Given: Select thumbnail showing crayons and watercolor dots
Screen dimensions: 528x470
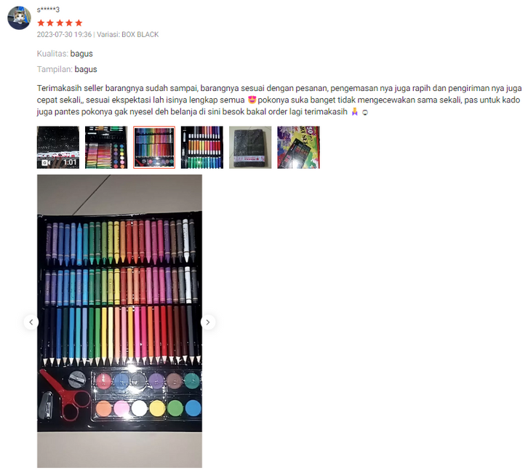Looking at the screenshot, I should click(106, 147).
